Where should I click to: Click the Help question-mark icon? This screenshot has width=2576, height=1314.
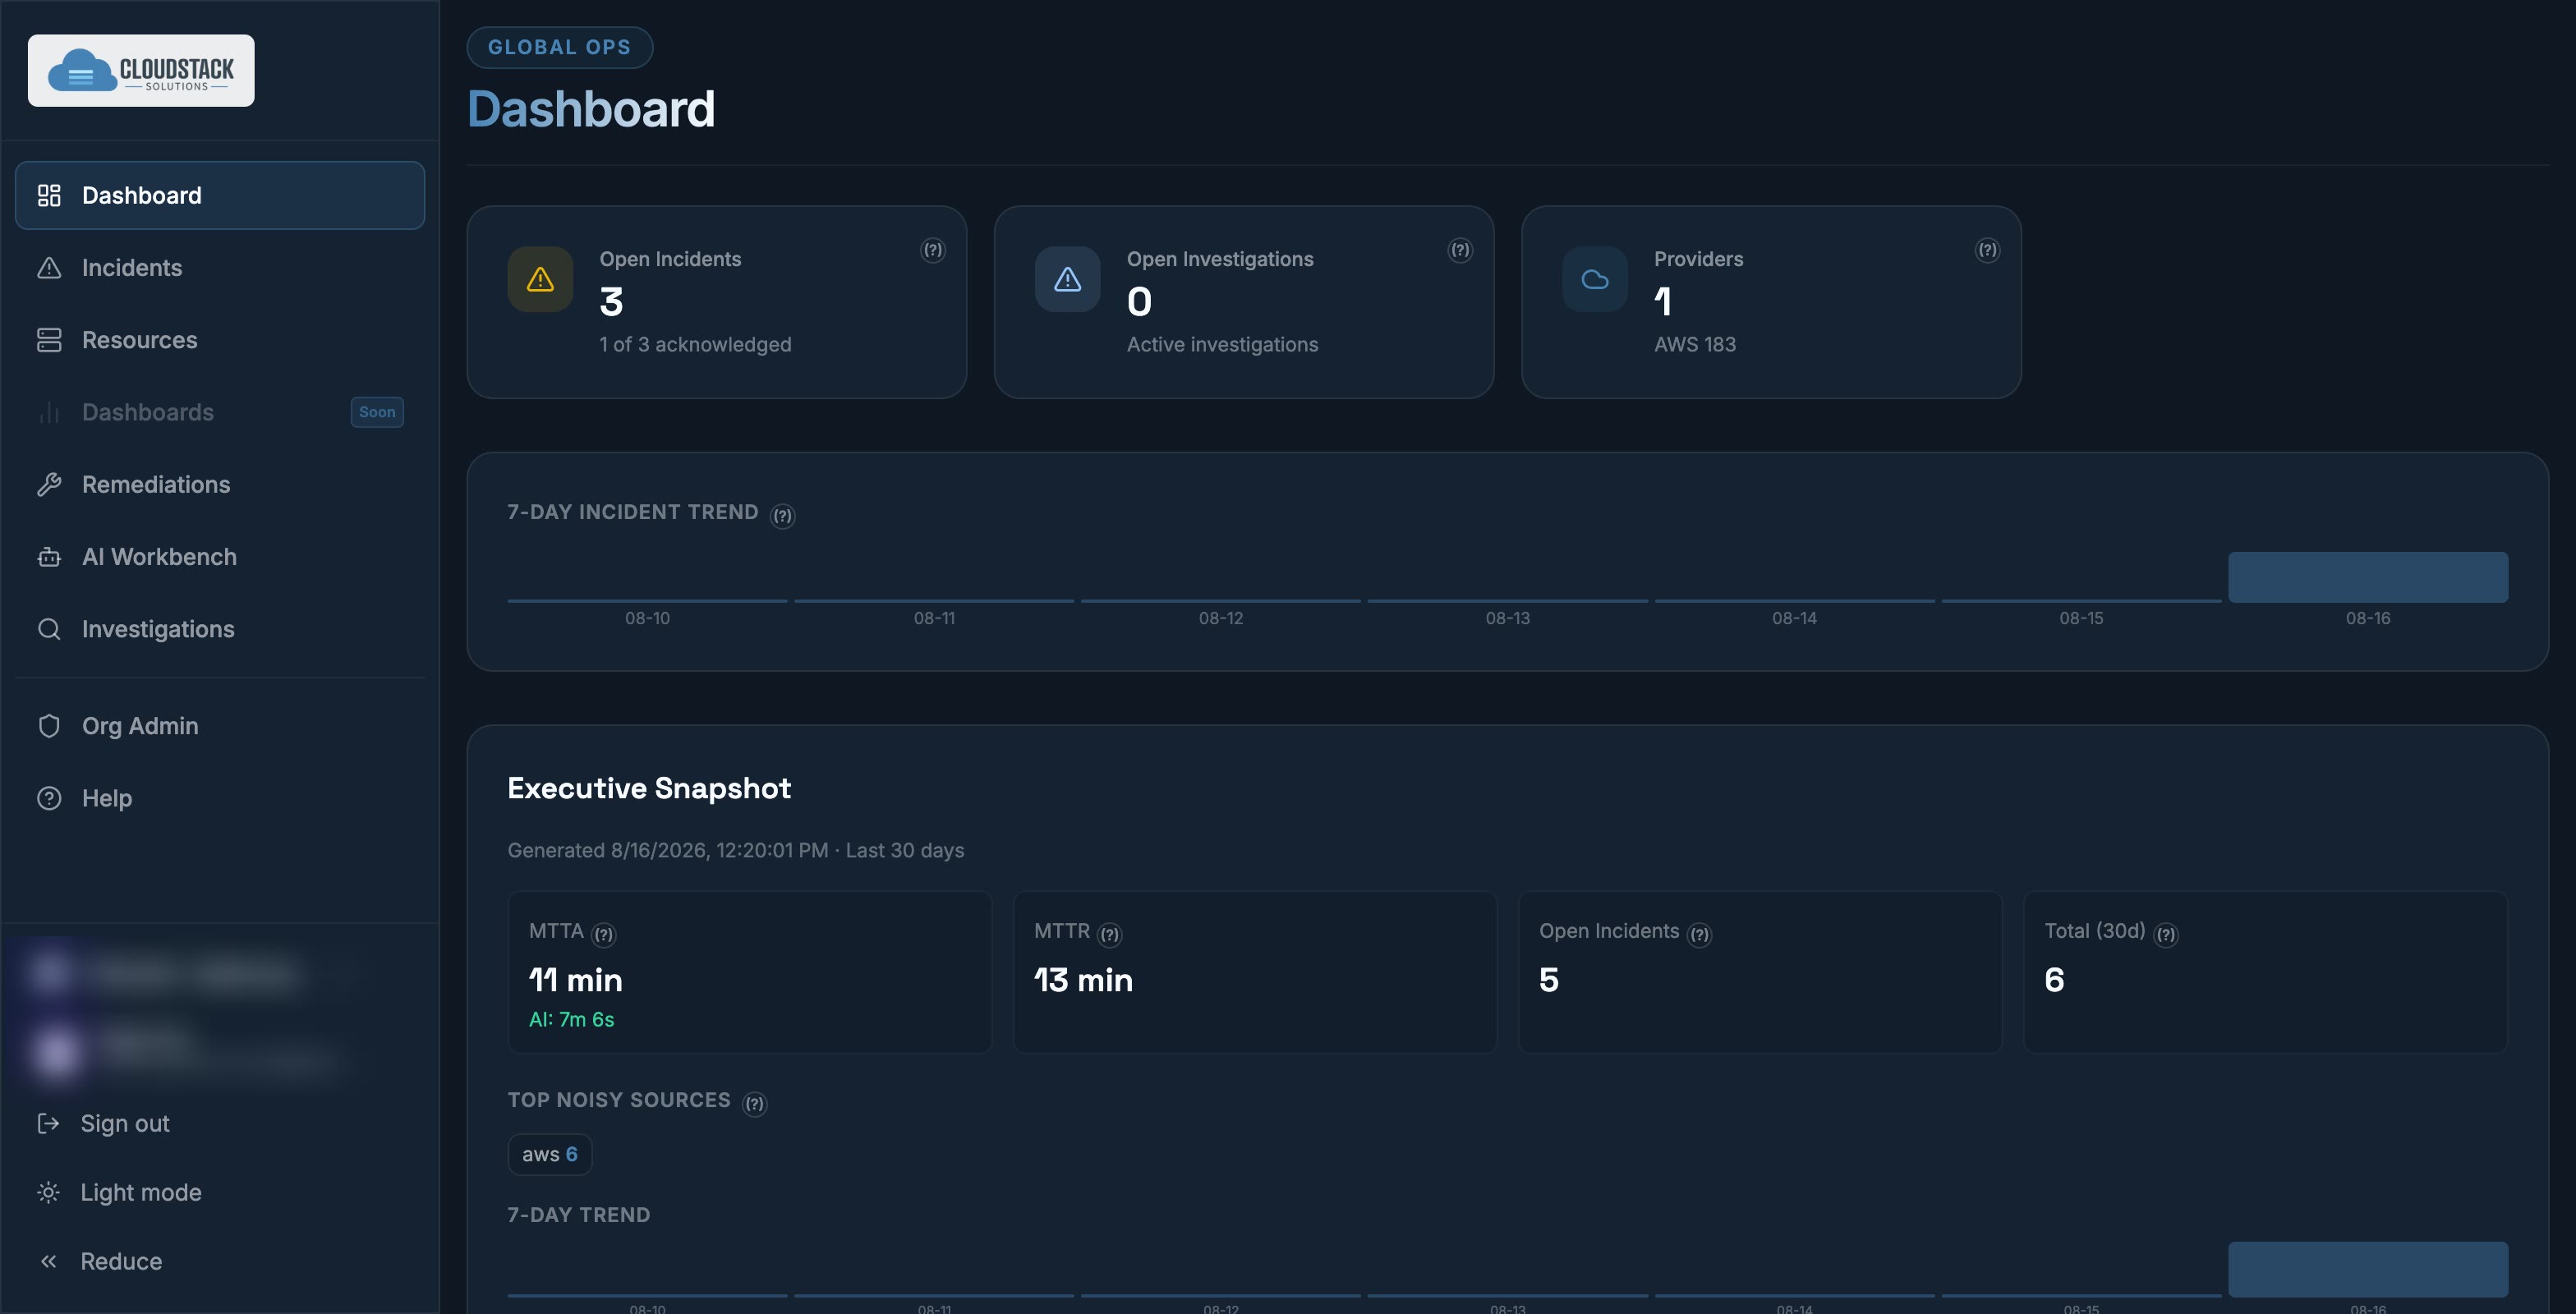pyautogui.click(x=49, y=798)
